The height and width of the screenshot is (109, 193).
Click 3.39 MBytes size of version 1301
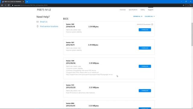click(93, 45)
